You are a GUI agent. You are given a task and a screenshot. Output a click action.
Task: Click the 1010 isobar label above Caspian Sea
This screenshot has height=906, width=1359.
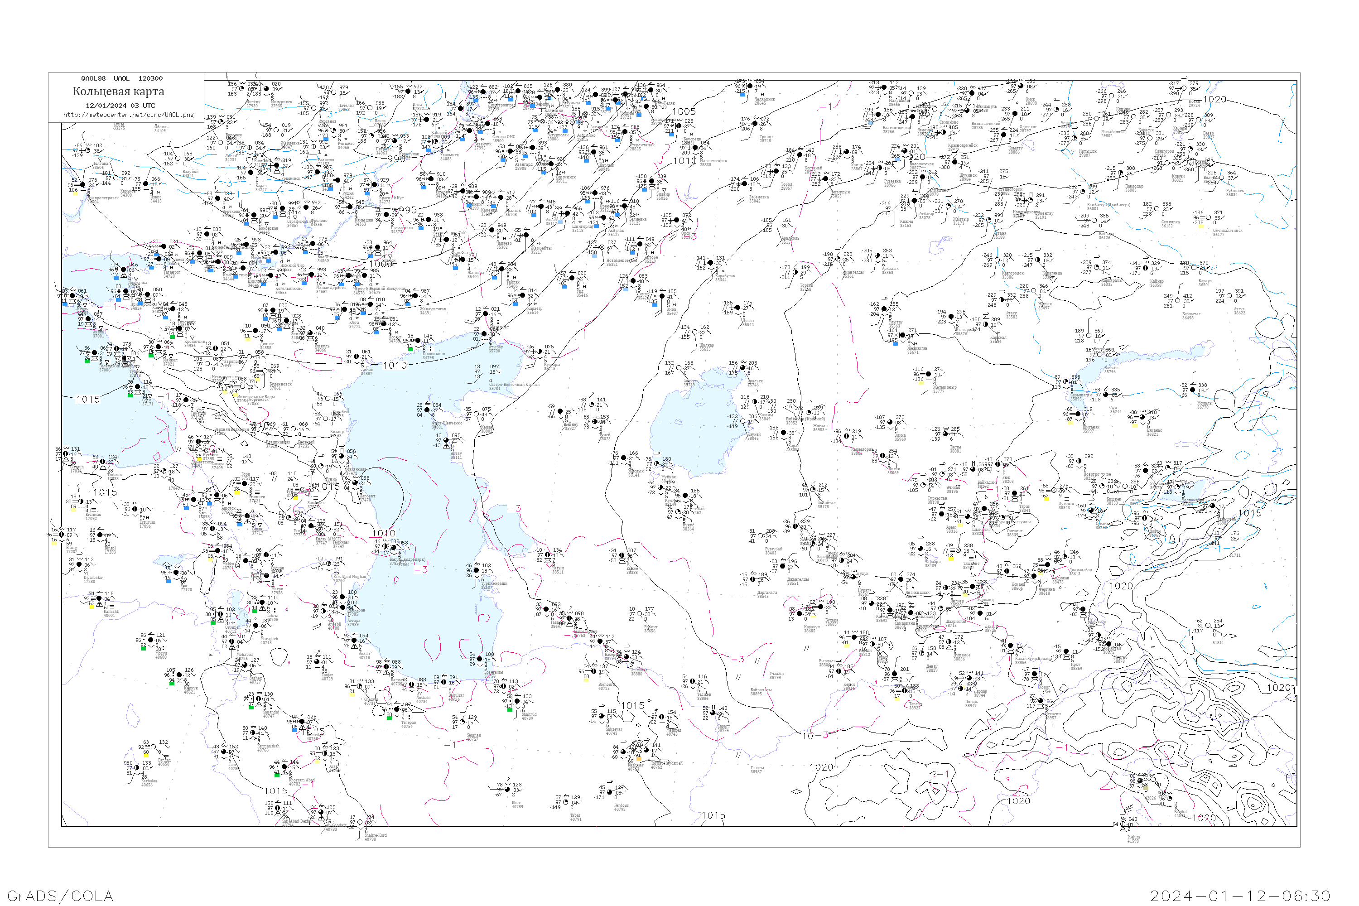(395, 365)
